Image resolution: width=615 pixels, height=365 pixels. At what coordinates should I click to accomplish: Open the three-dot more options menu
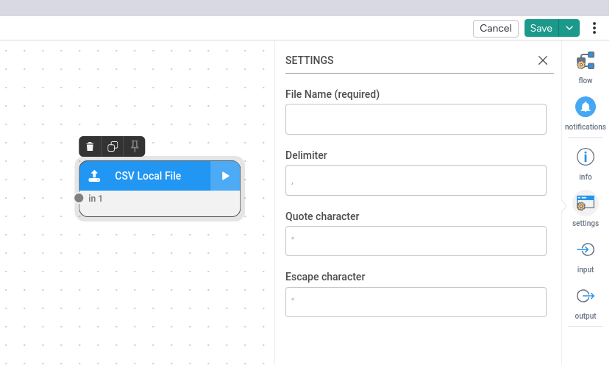click(x=594, y=28)
